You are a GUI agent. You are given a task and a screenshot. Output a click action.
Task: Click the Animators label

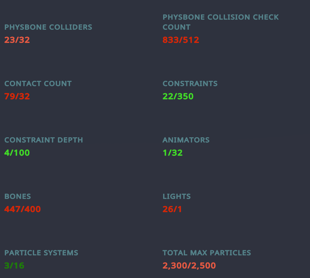(186, 140)
